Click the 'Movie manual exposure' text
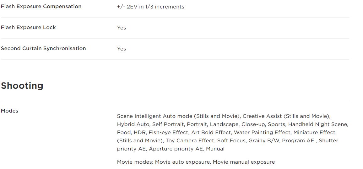Screen dimensions: 363x169 pyautogui.click(x=244, y=162)
